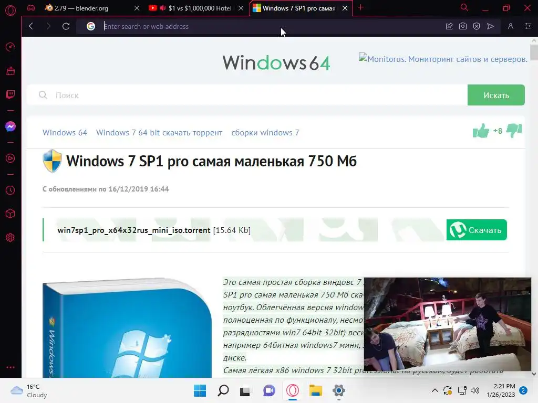Open File Explorer from taskbar
Viewport: 538px width, 403px height.
315,390
